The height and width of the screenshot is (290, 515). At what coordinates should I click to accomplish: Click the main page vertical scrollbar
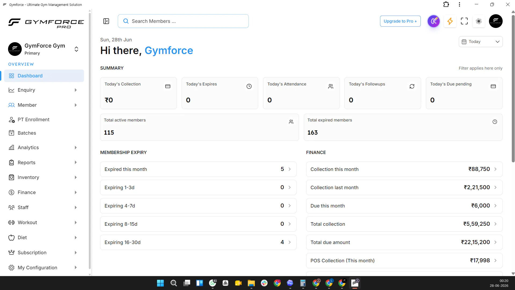click(513, 89)
